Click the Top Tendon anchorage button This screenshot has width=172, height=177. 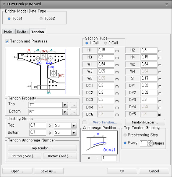coord(42,148)
